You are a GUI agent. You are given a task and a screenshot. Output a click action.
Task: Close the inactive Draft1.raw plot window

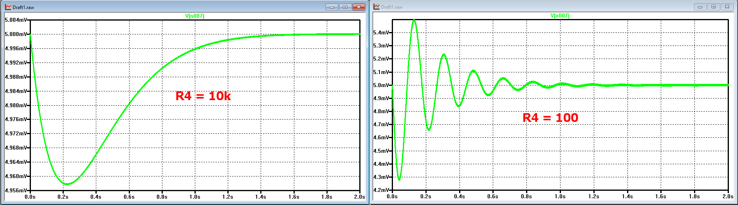click(x=727, y=7)
